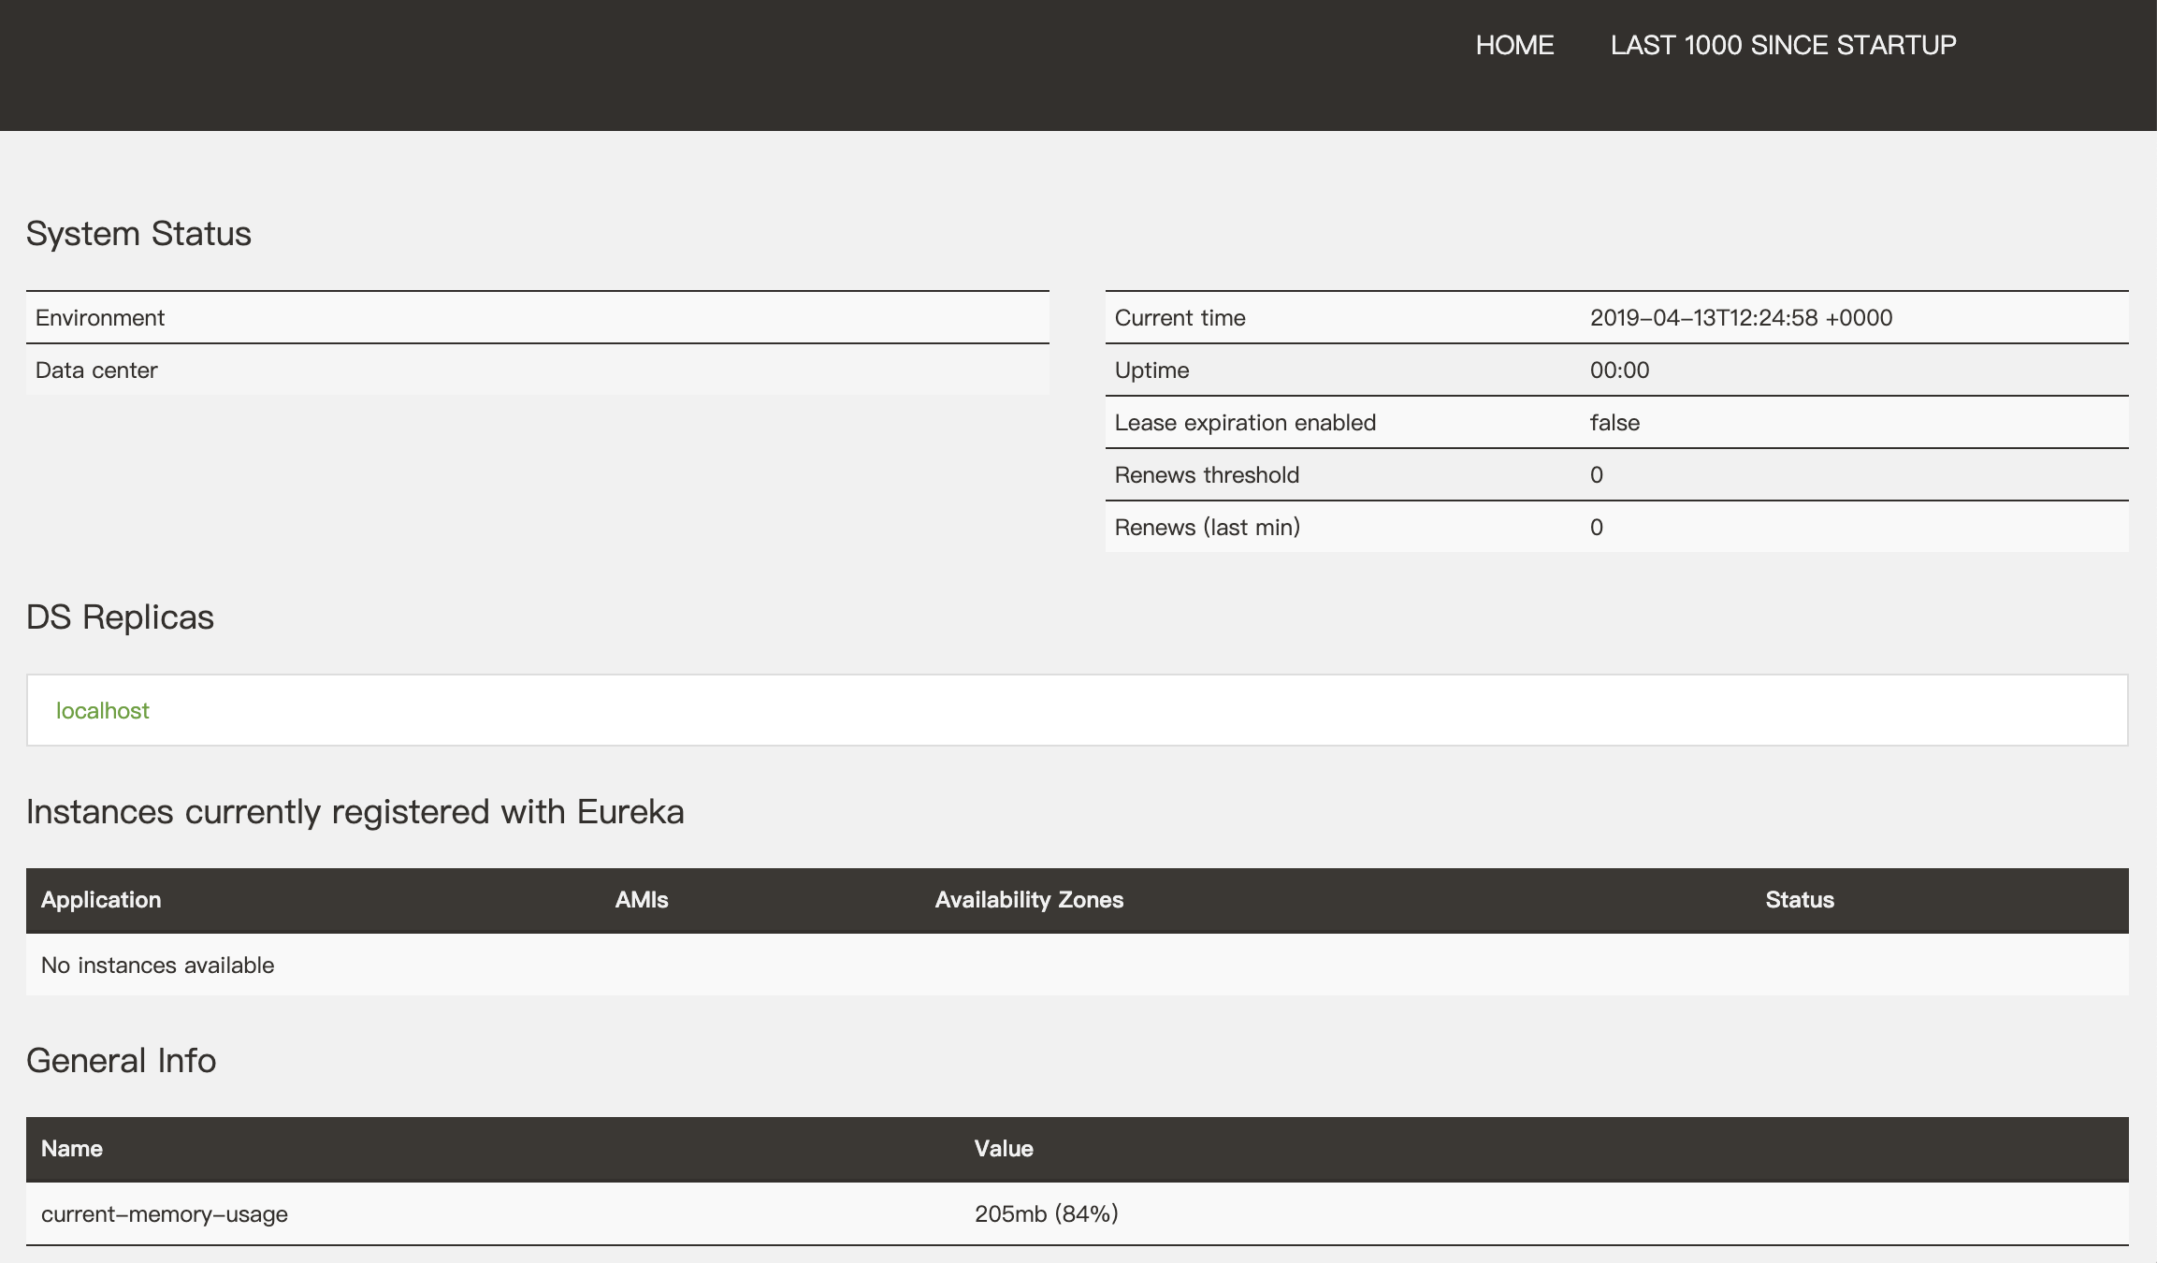Click the General Info Value header
This screenshot has width=2157, height=1263.
coord(1004,1149)
